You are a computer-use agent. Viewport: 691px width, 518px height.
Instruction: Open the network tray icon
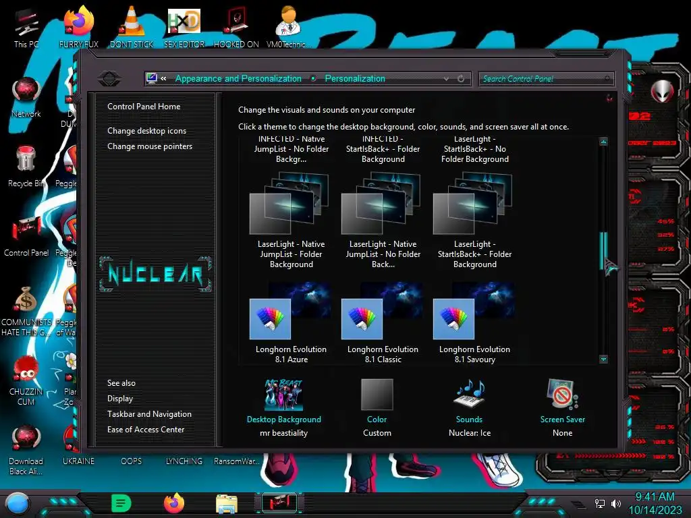600,503
